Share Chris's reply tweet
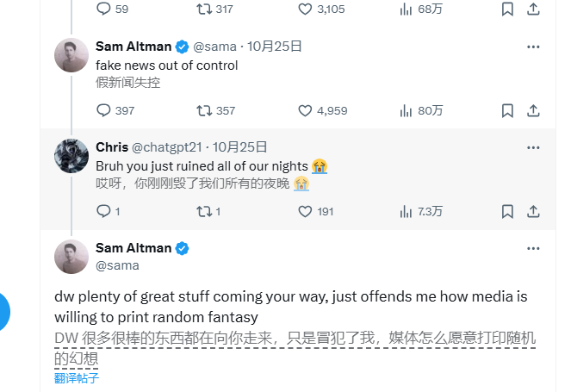 pos(533,211)
